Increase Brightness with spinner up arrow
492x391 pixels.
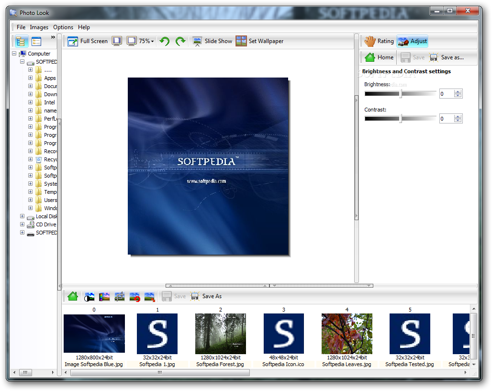click(458, 91)
